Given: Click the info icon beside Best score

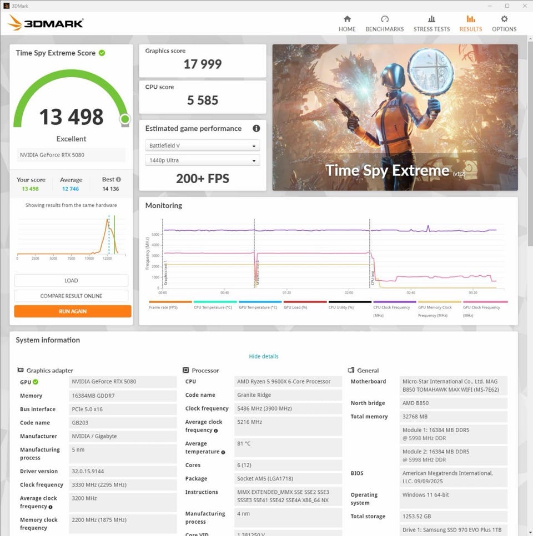Looking at the screenshot, I should click(118, 179).
